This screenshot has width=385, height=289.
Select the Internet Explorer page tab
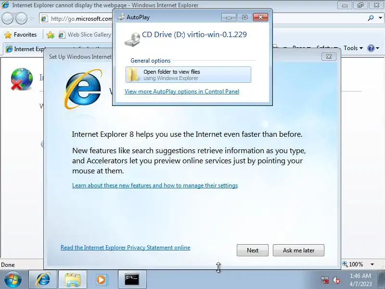58,49
